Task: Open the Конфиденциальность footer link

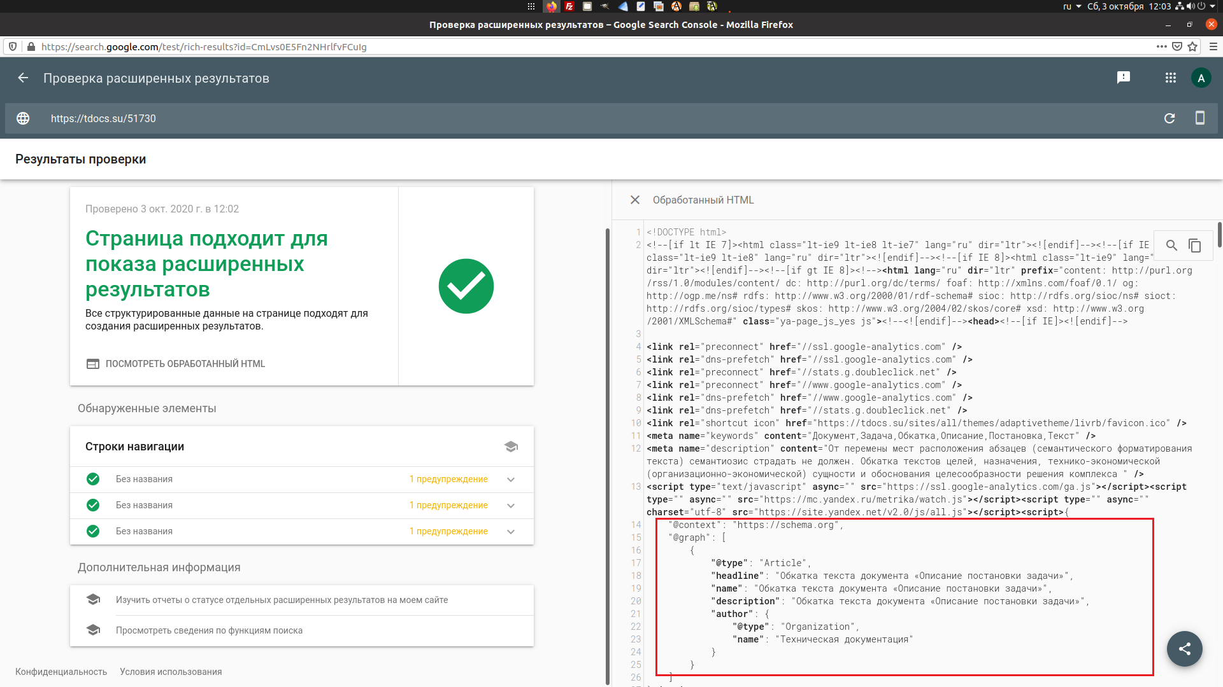Action: coord(61,672)
